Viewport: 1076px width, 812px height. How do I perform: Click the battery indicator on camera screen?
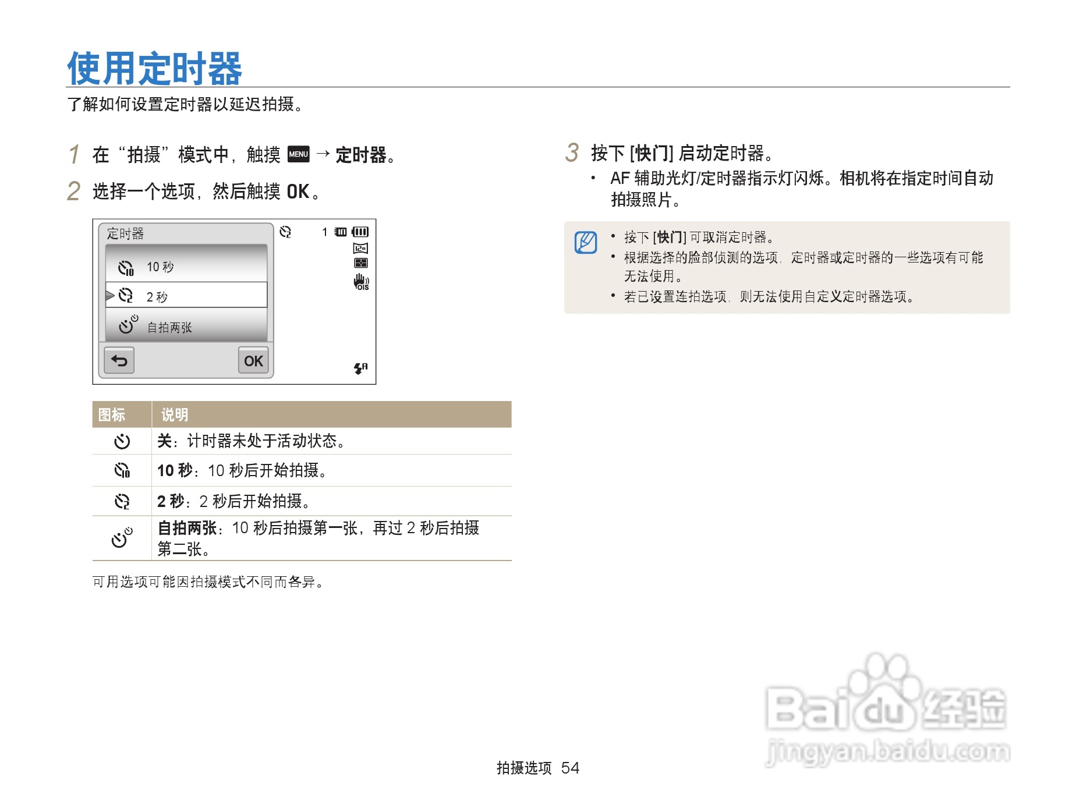coord(360,232)
